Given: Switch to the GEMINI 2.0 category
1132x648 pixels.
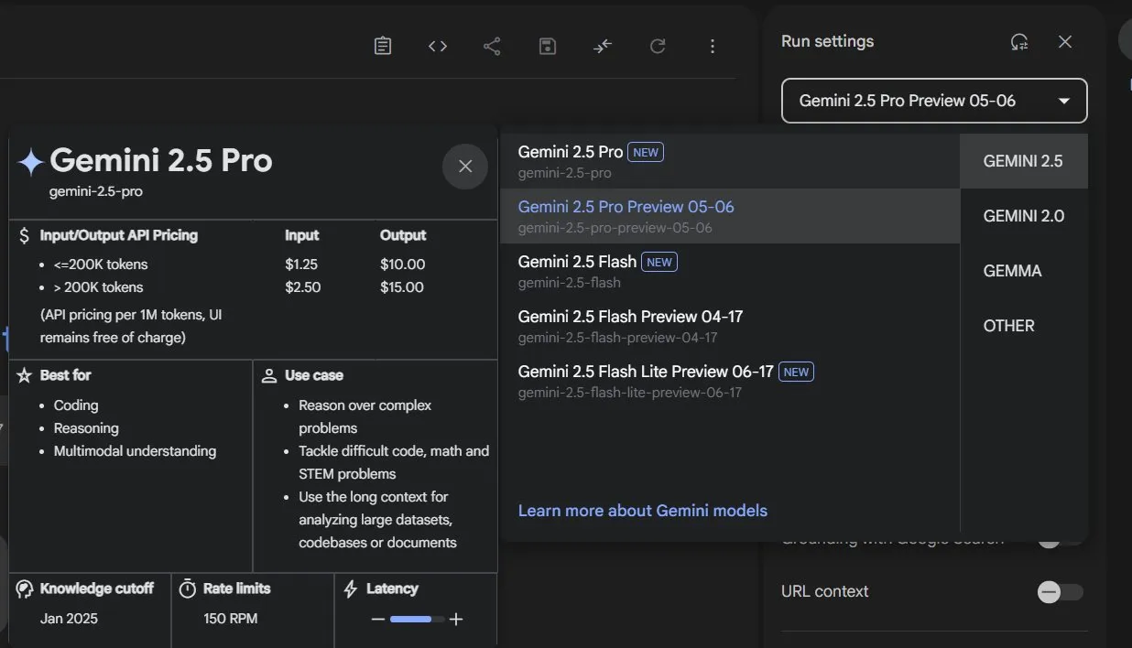Looking at the screenshot, I should point(1024,216).
